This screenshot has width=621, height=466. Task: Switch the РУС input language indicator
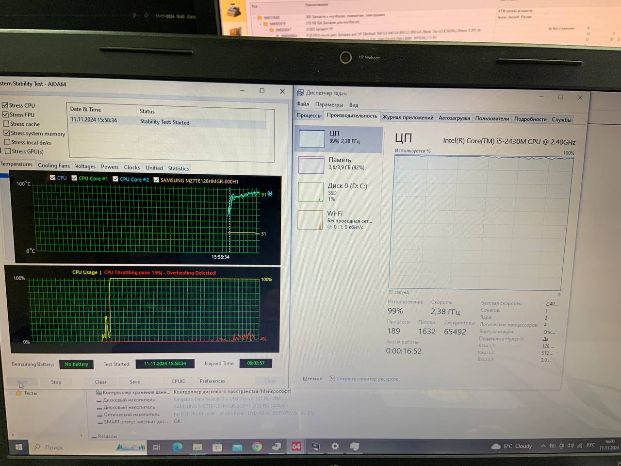pos(590,445)
